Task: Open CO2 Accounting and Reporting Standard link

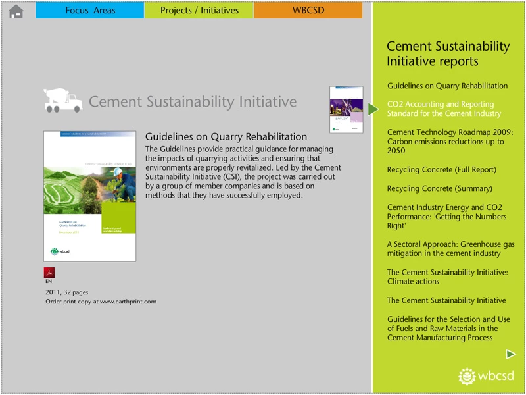Action: pos(444,109)
